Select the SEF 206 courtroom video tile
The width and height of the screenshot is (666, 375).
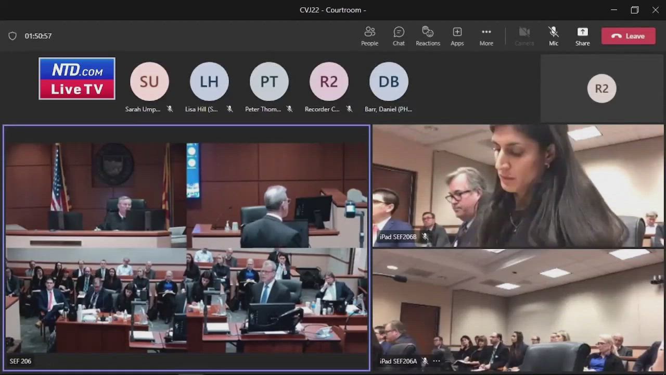click(186, 247)
